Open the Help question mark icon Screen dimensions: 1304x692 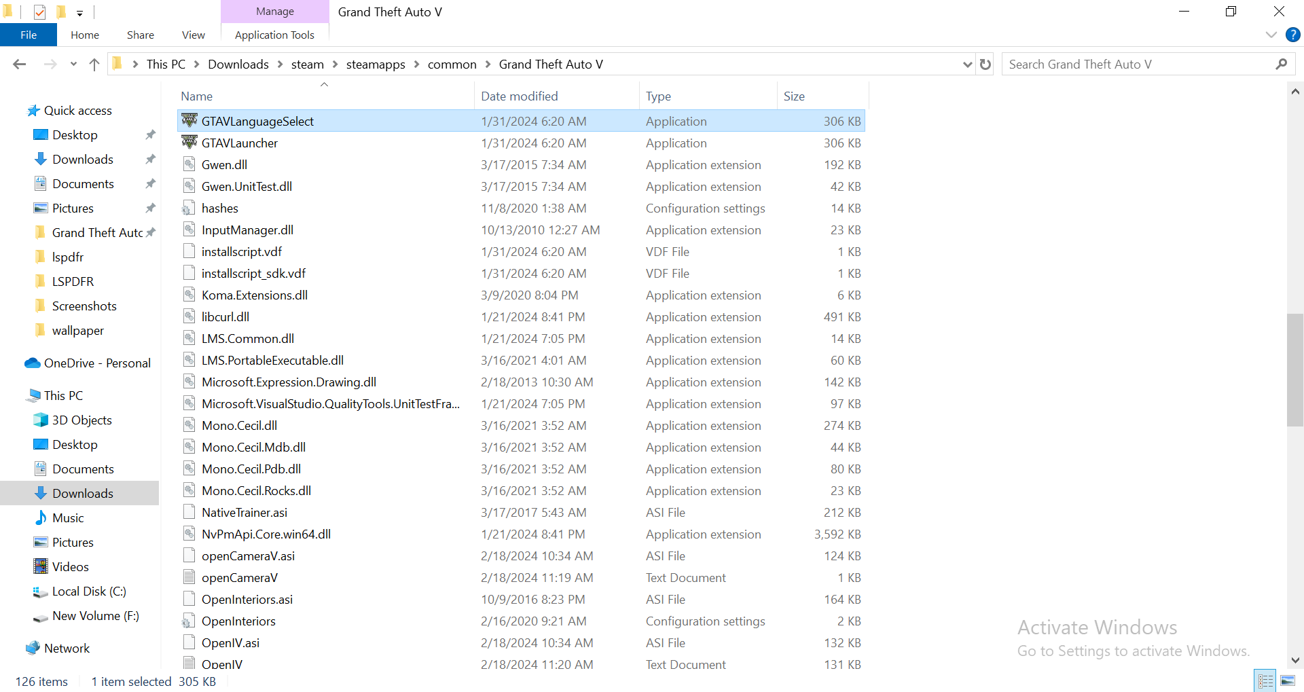pyautogui.click(x=1292, y=35)
